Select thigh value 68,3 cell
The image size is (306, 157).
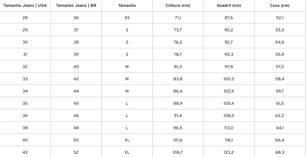pyautogui.click(x=280, y=152)
